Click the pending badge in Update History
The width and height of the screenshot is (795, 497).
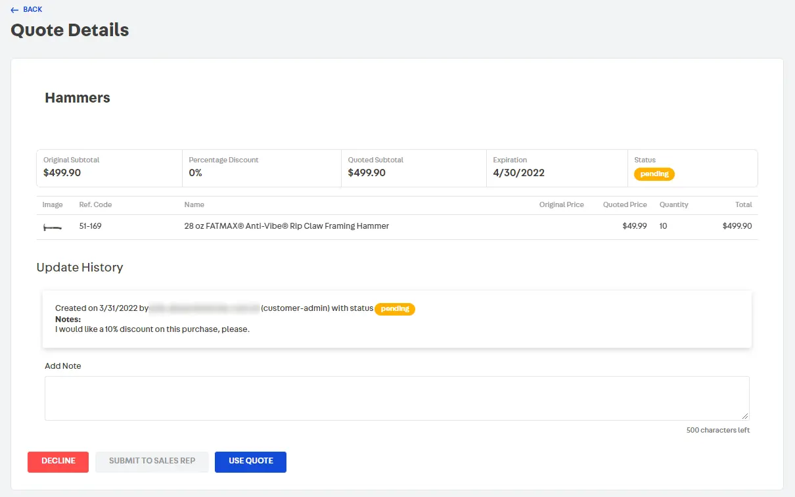(394, 309)
